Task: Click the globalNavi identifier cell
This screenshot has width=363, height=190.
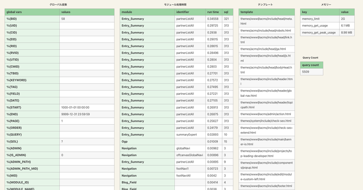Action: click(190, 148)
